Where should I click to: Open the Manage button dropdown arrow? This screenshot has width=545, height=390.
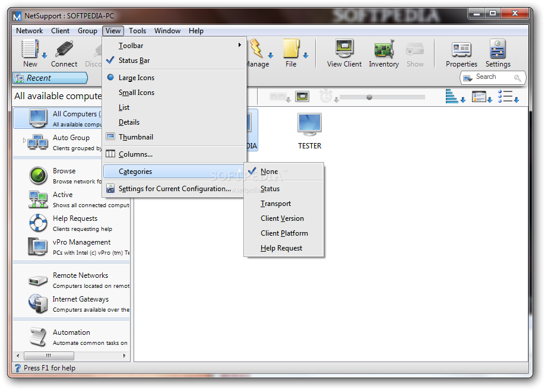(x=271, y=55)
